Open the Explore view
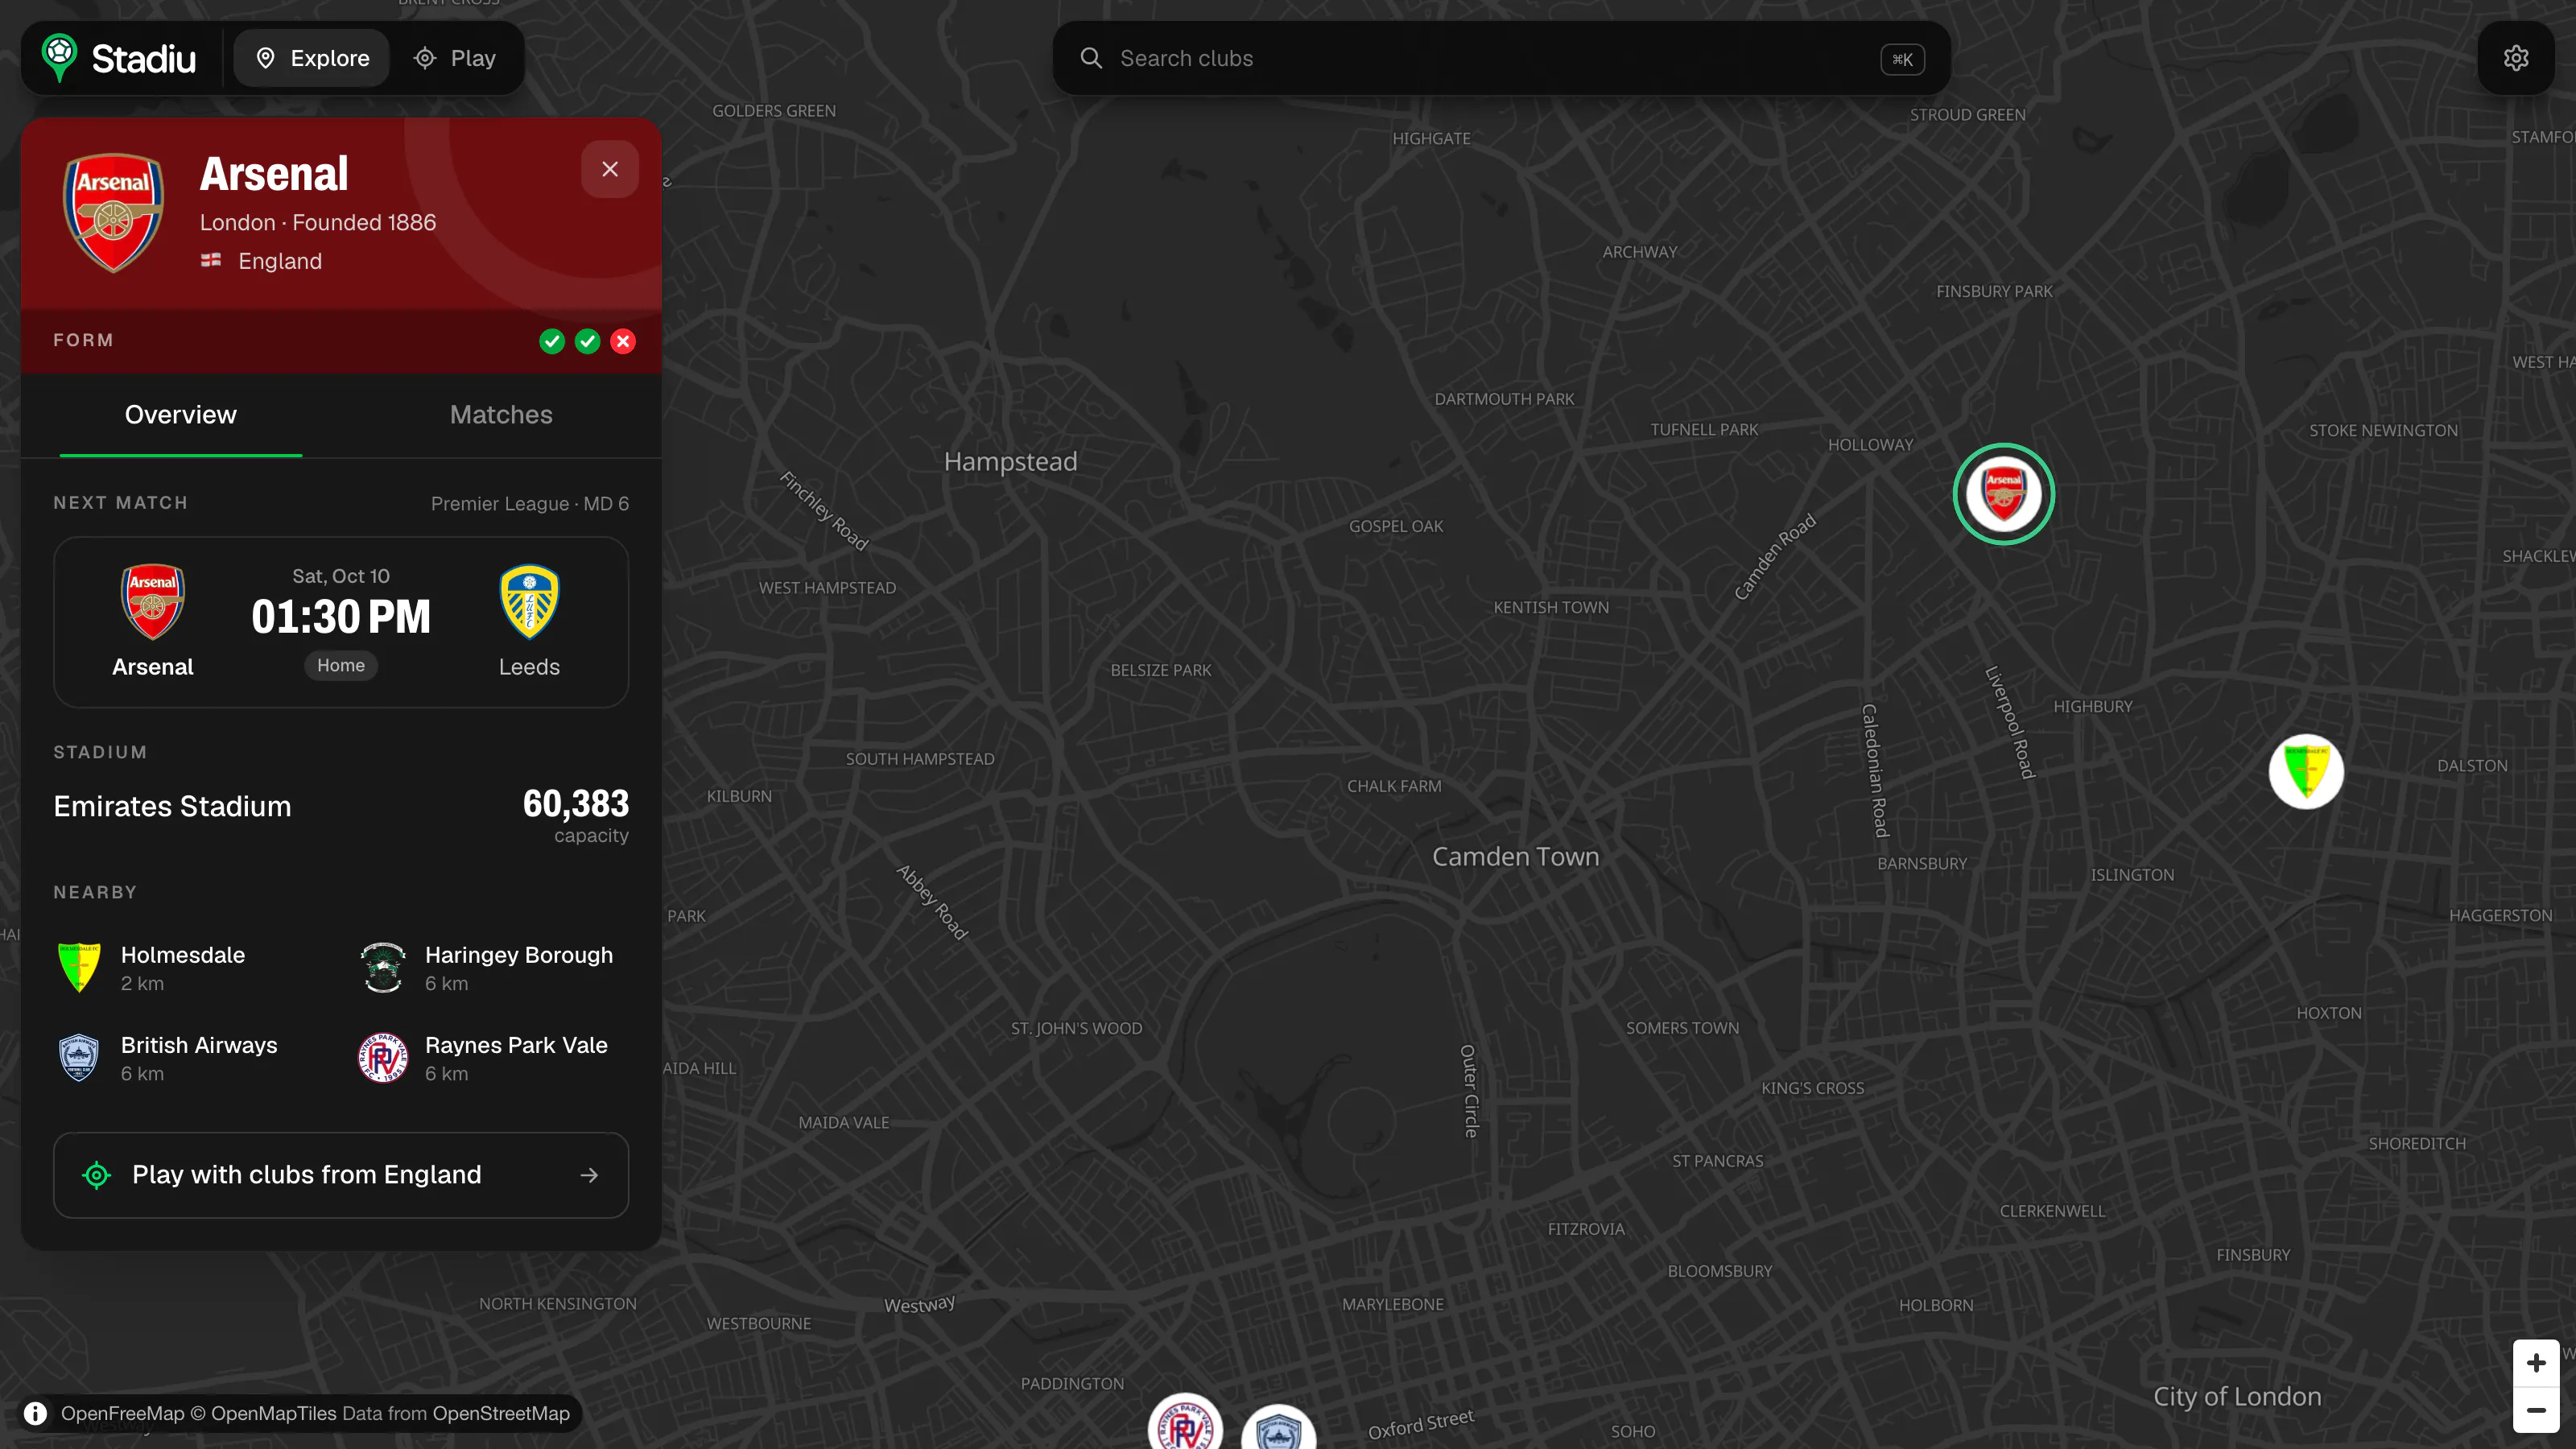 (312, 58)
